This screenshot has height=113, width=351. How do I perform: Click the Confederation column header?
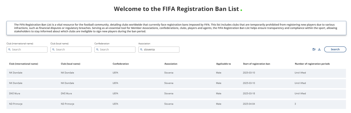tap(121, 64)
